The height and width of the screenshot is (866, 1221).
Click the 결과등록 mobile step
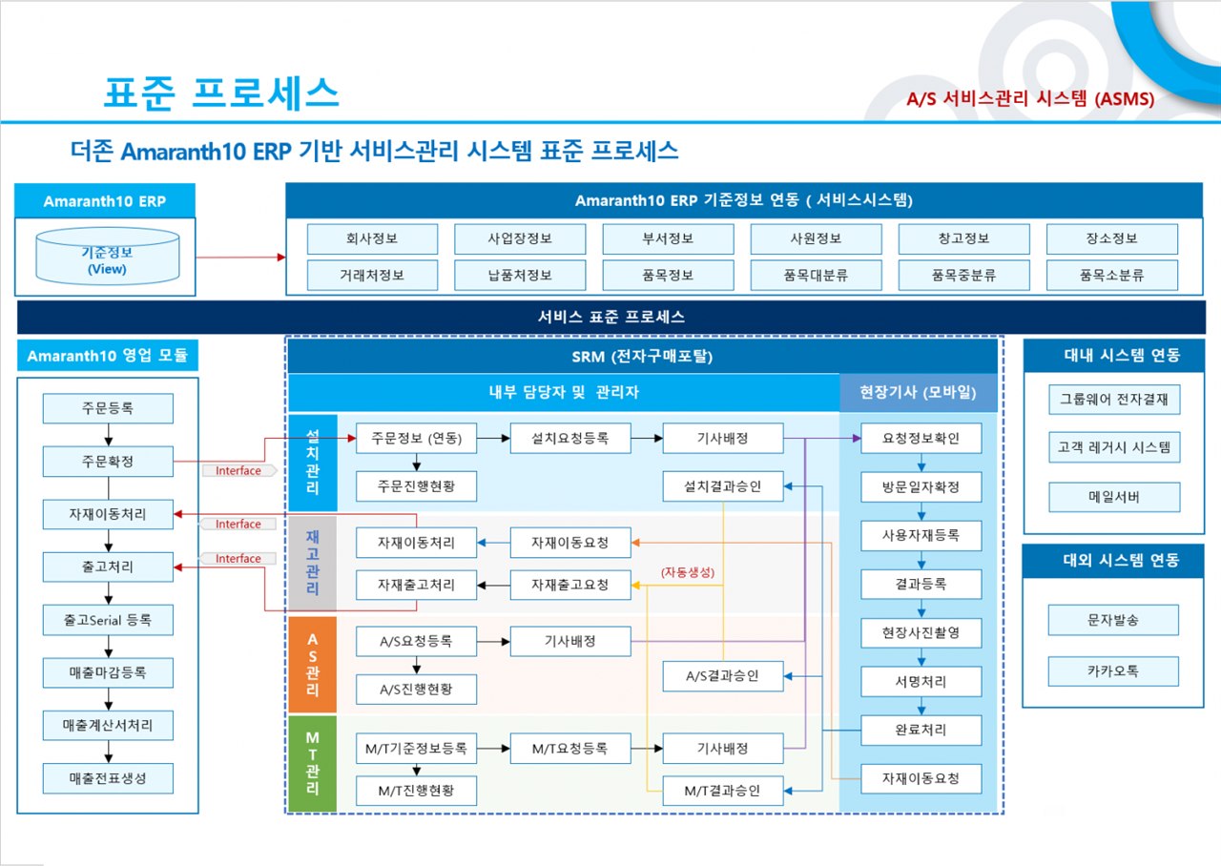coord(921,584)
